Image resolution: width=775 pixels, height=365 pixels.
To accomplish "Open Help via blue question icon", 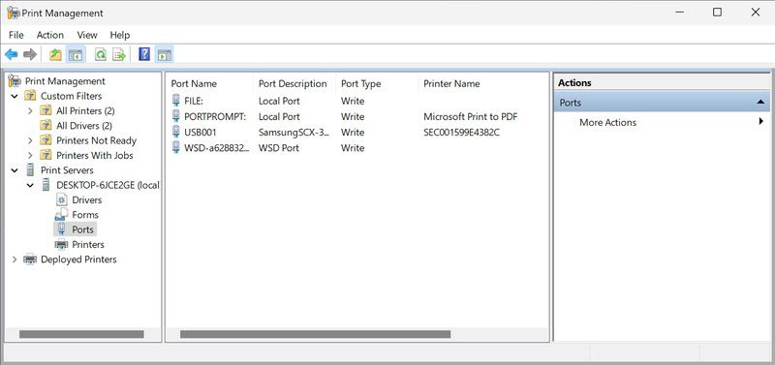I will (144, 54).
